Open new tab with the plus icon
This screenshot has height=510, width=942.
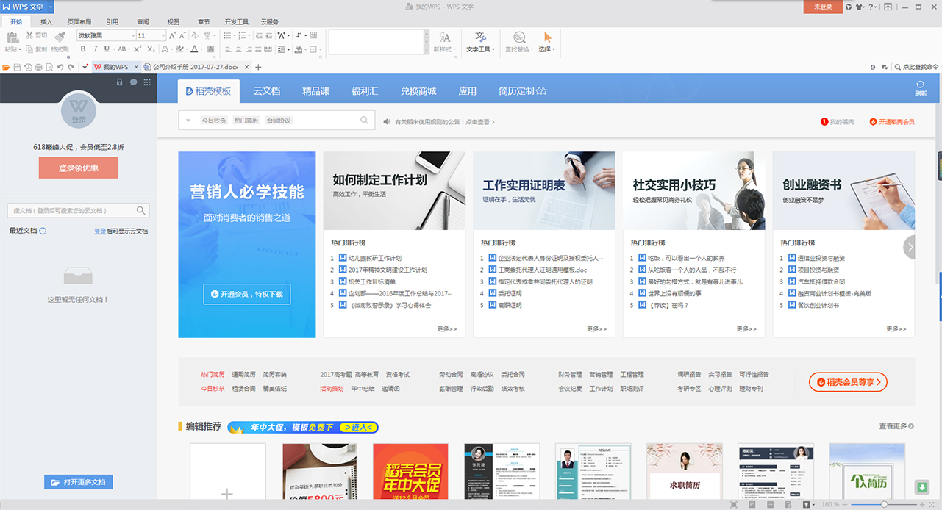tap(258, 67)
